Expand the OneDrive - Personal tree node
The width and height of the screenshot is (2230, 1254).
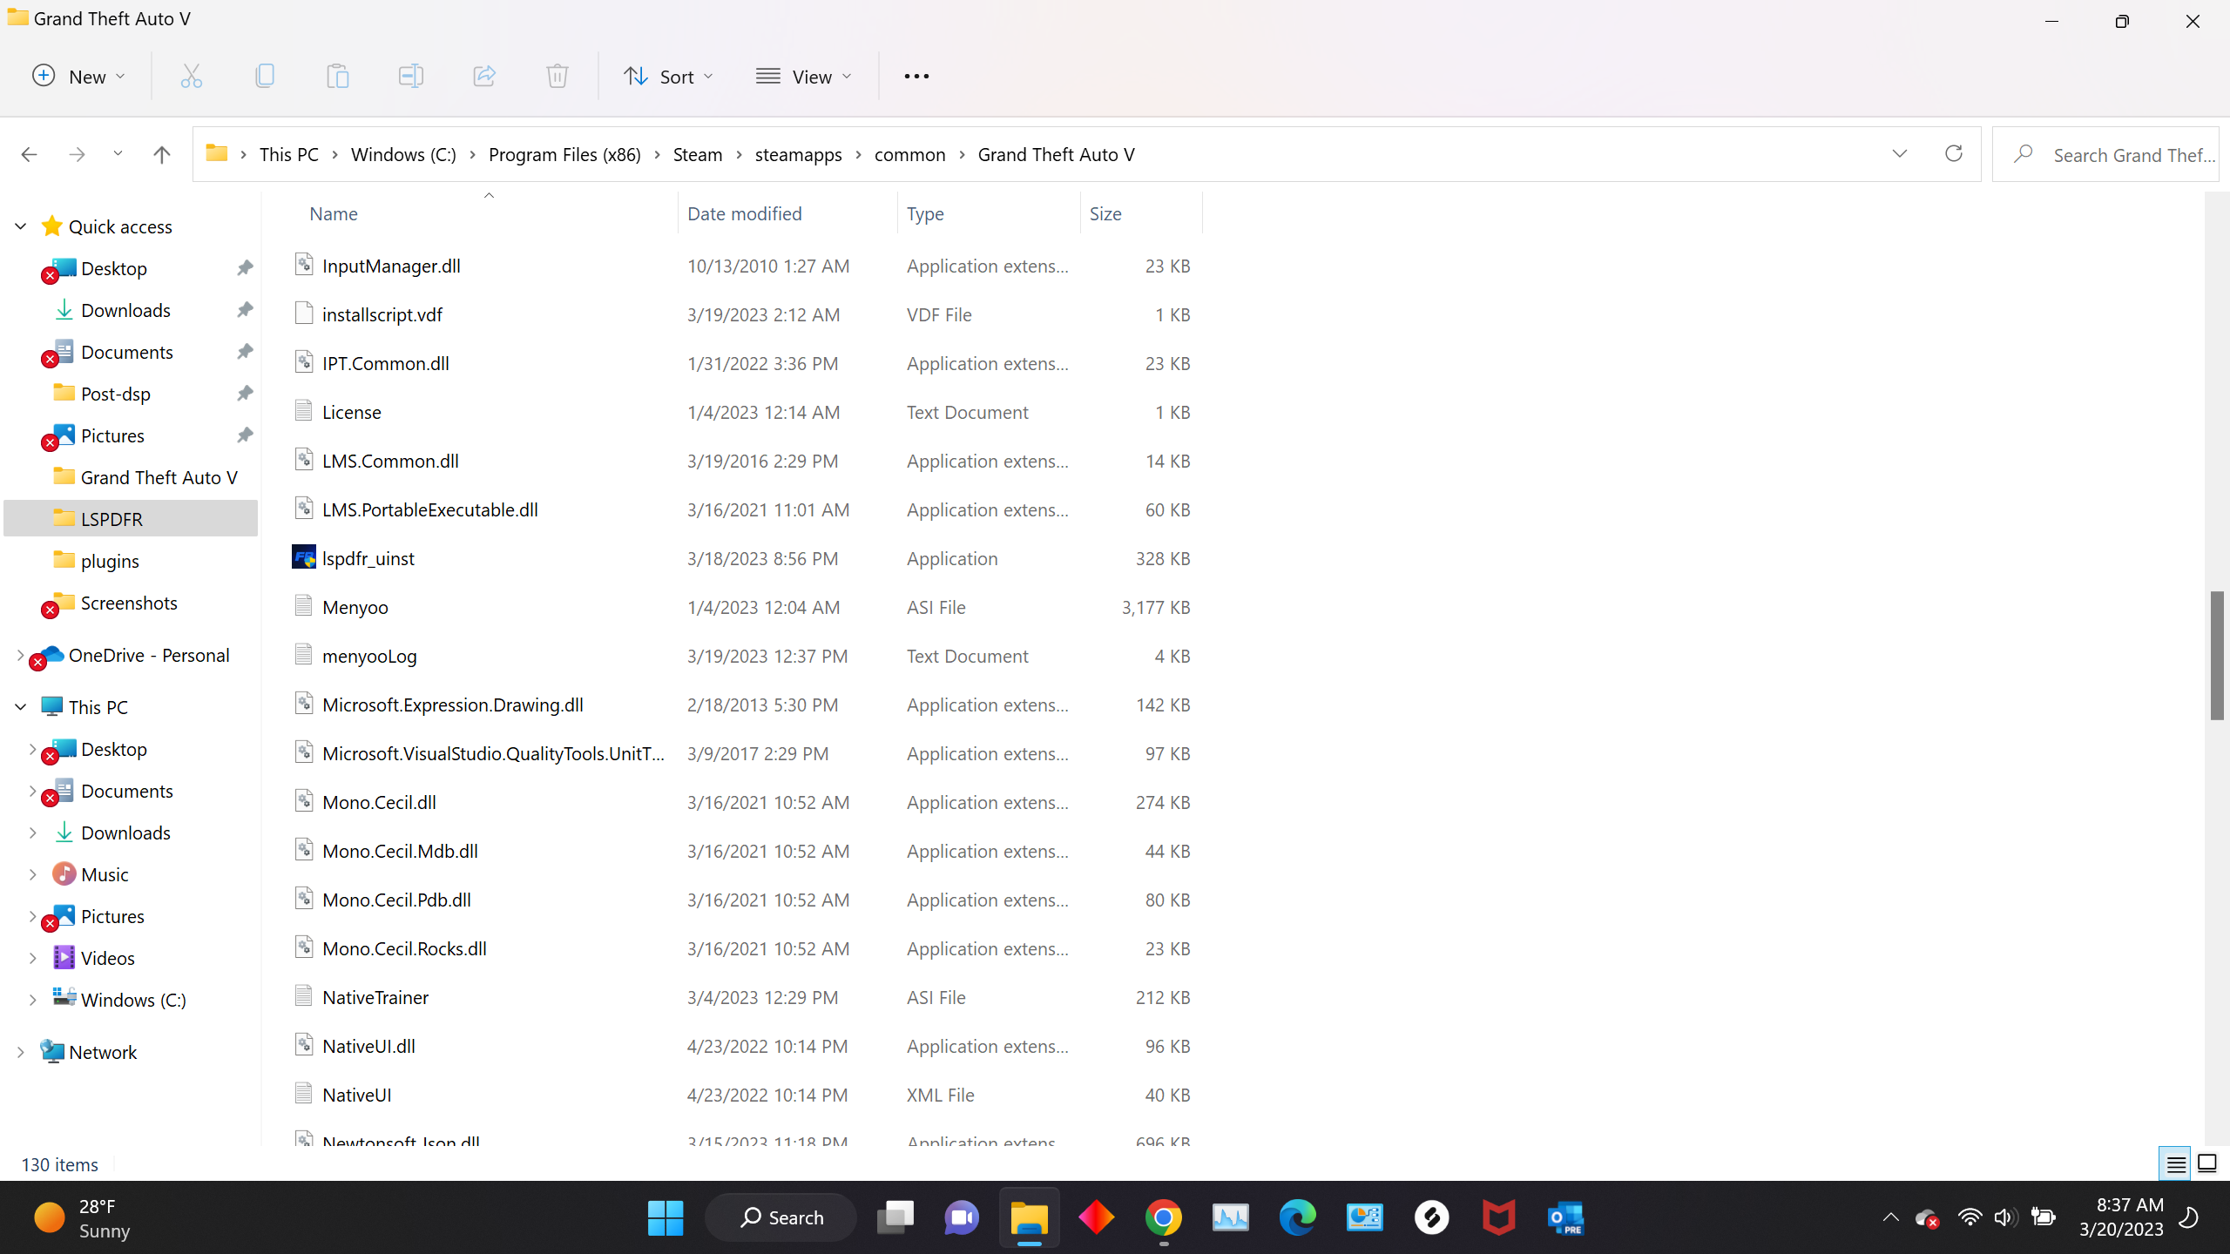click(20, 656)
